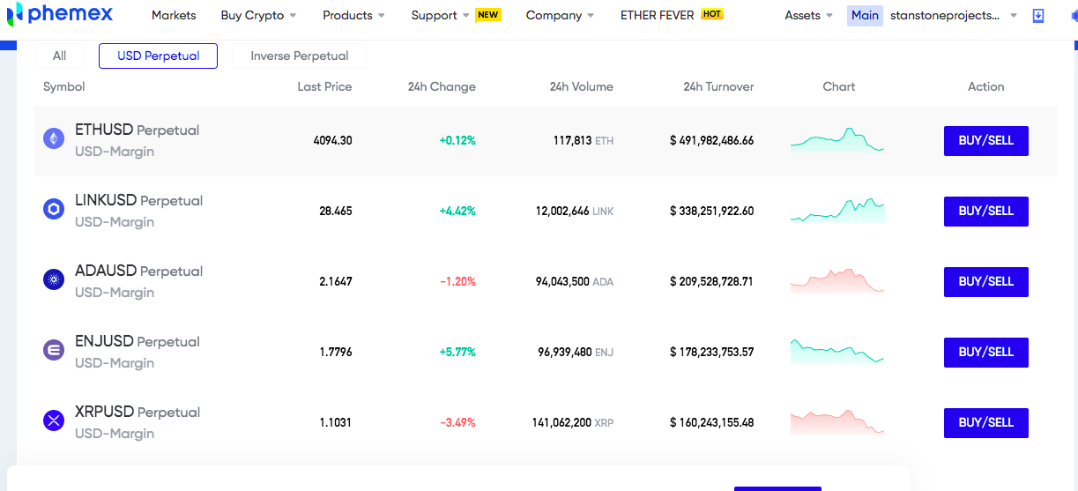
Task: Open the Company dropdown menu
Action: pos(560,15)
